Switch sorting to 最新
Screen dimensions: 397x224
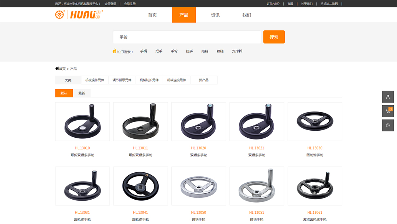[82, 93]
